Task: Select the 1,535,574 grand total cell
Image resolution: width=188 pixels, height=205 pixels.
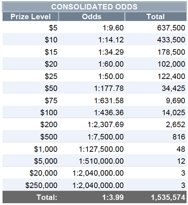Action: point(156,197)
